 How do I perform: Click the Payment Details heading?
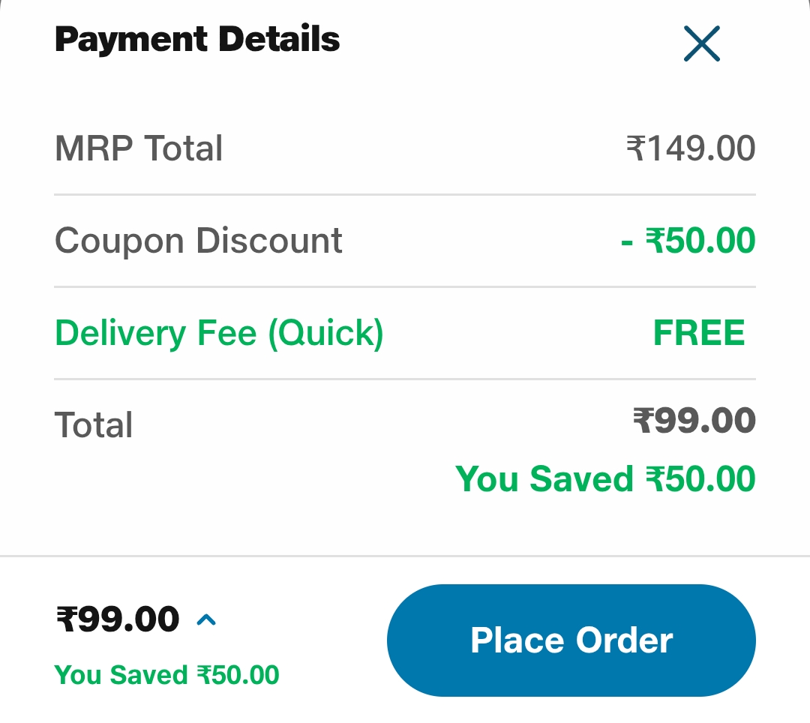(197, 39)
